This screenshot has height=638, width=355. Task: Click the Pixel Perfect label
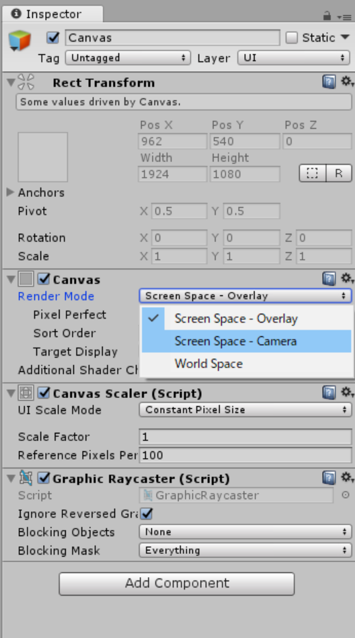pos(70,315)
